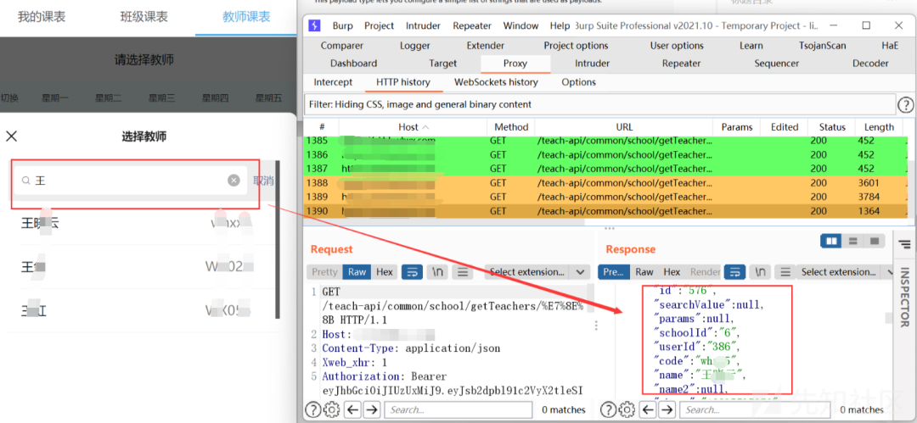Open the WebSockets history sub-tab

496,81
